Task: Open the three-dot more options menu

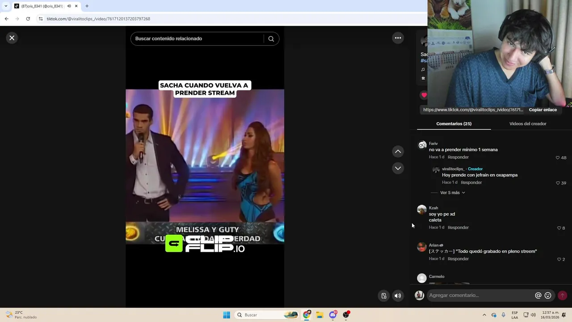Action: [x=398, y=38]
